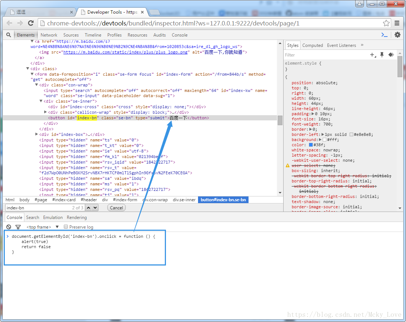Click the search magnifier icon in DevTools toolbar
The width and height of the screenshot is (406, 322).
click(x=8, y=35)
